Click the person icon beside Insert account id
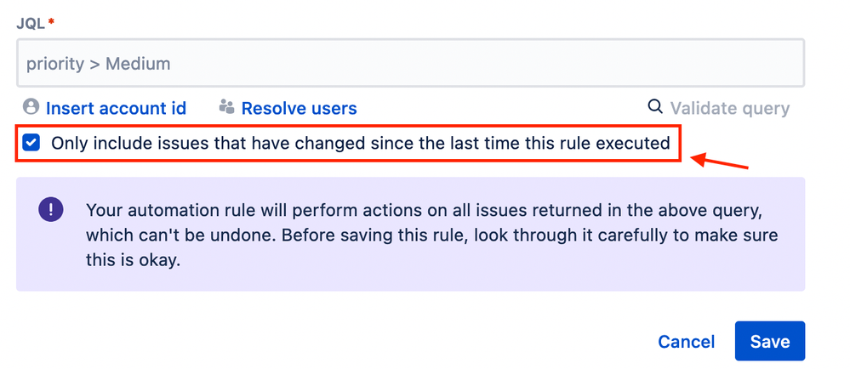The height and width of the screenshot is (369, 850). (x=31, y=107)
